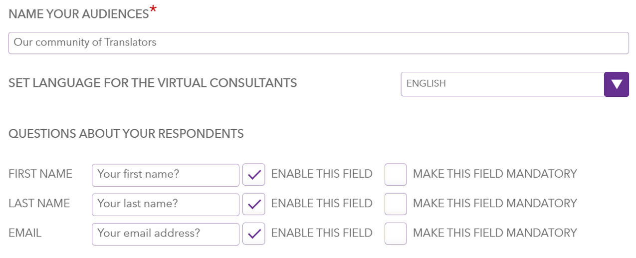The height and width of the screenshot is (258, 636).
Task: Click the 'Your last name?' input field
Action: (x=166, y=205)
